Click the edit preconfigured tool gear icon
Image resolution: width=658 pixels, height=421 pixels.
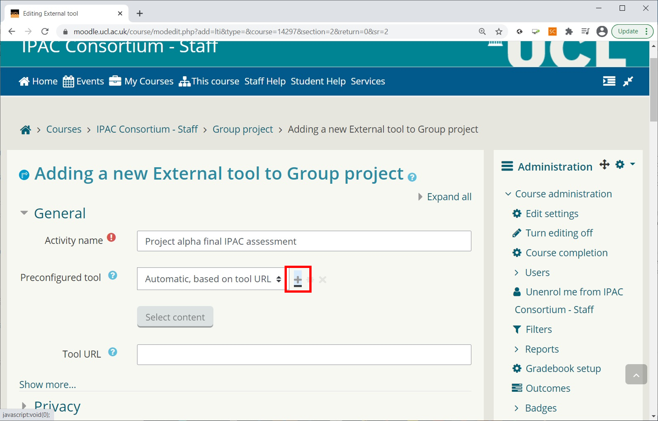310,280
